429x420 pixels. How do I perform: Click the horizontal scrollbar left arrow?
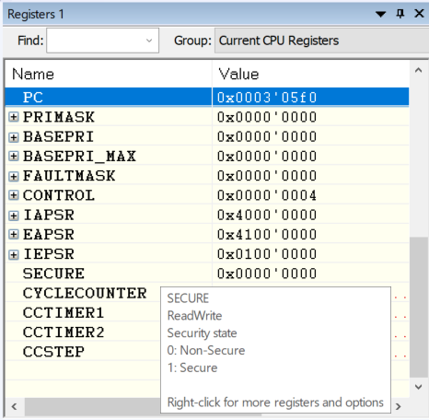click(x=14, y=406)
